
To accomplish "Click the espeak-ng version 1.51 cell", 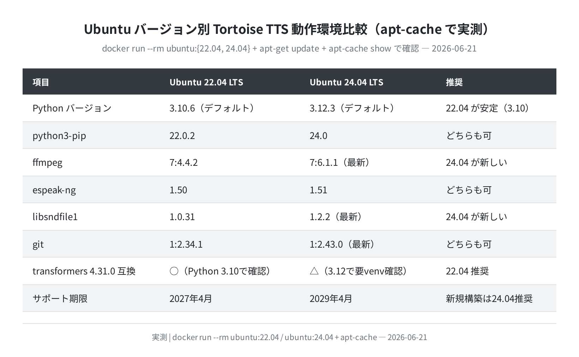I will click(318, 190).
